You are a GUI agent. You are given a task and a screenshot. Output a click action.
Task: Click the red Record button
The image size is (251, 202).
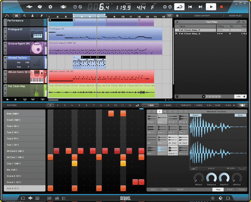coord(221,7)
